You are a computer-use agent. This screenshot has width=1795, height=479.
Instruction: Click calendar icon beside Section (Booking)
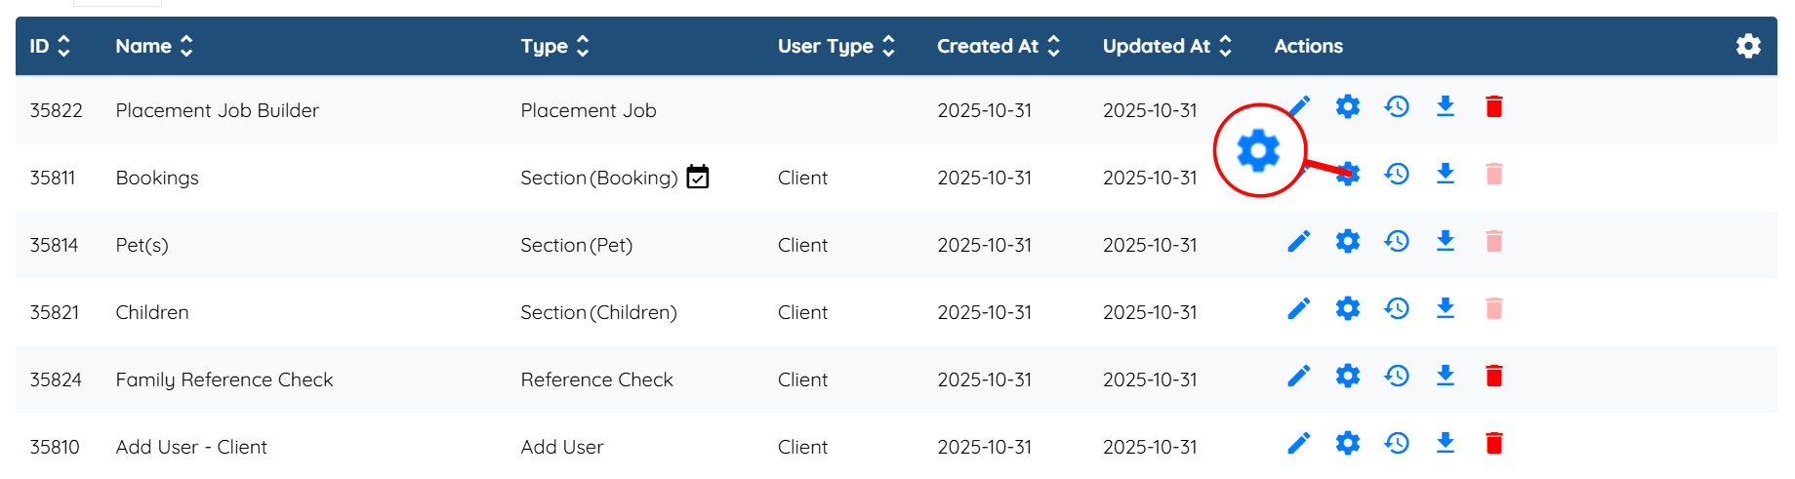point(698,178)
